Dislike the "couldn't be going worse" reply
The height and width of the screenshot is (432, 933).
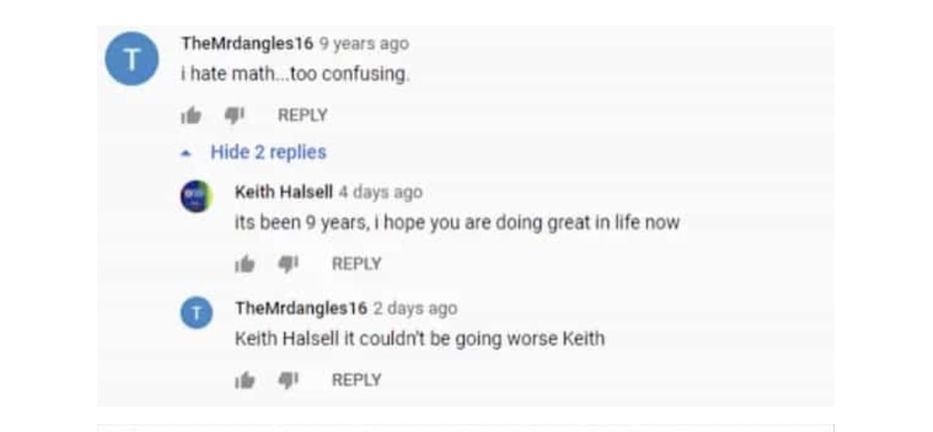click(x=288, y=380)
